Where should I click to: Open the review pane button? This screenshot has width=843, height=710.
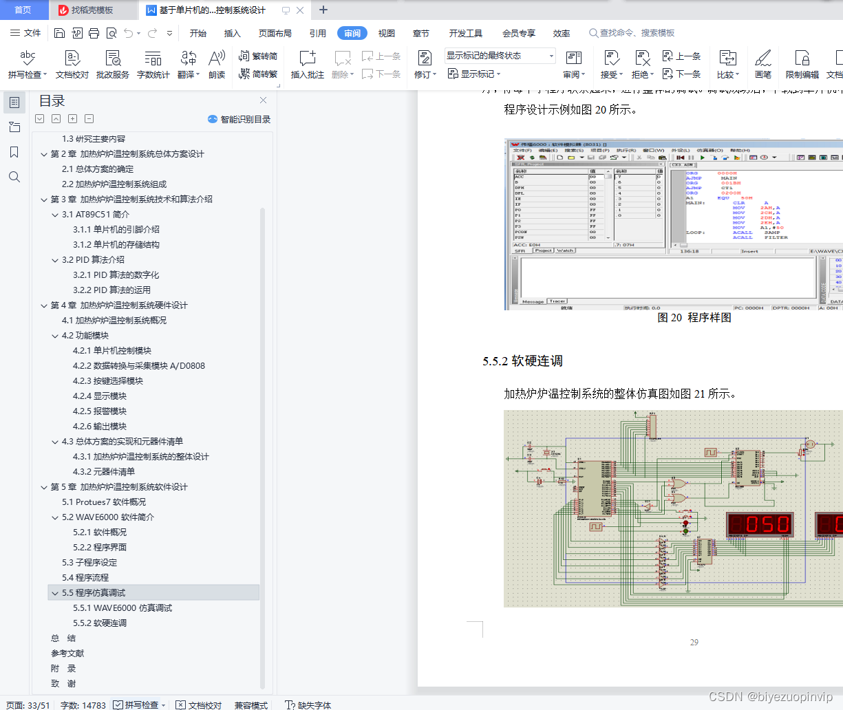(574, 65)
